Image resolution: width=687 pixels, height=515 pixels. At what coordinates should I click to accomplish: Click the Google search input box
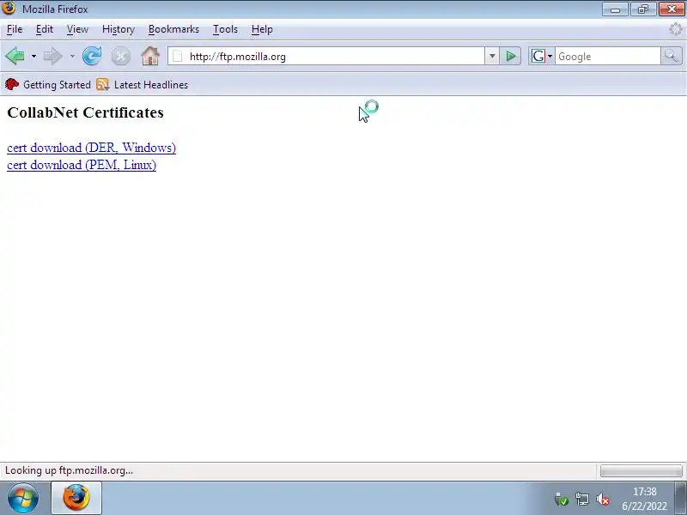coord(608,57)
